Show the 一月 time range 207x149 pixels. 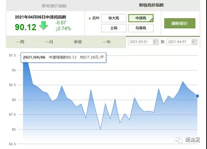click(x=49, y=42)
